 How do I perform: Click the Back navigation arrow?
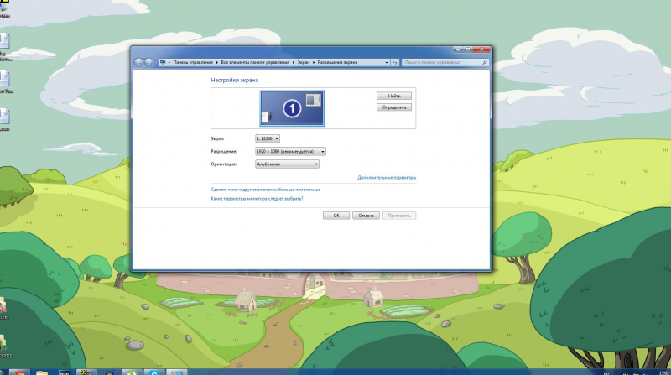coord(138,62)
